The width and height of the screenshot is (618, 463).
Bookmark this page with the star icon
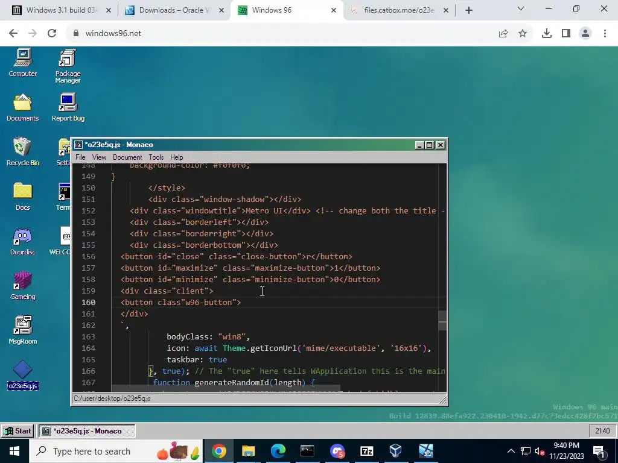(523, 34)
